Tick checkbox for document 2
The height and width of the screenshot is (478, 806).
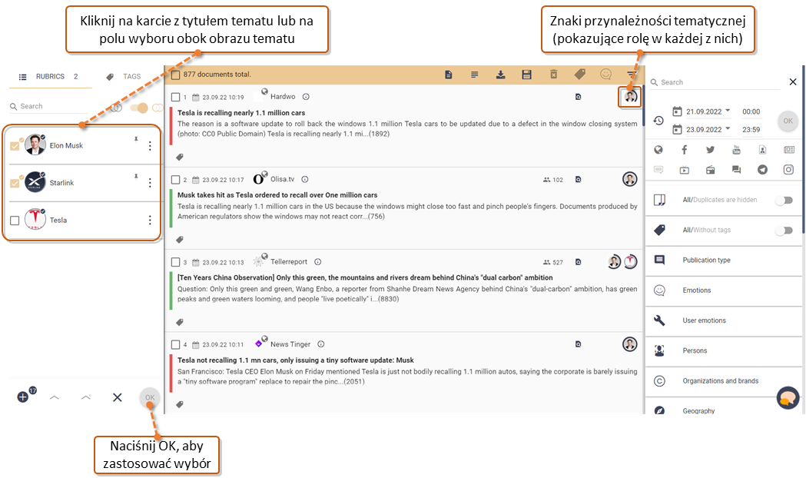coord(176,180)
